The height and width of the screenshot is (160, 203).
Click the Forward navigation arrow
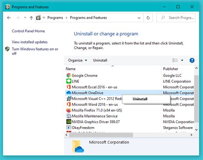coord(18,18)
